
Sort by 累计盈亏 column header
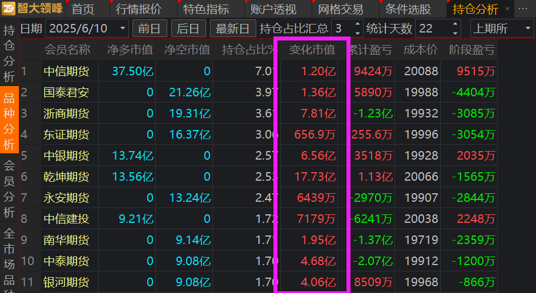(x=370, y=50)
